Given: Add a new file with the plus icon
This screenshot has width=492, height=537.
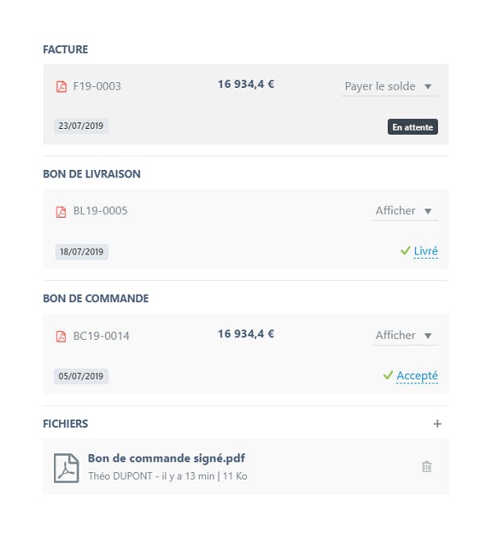Looking at the screenshot, I should [x=437, y=424].
